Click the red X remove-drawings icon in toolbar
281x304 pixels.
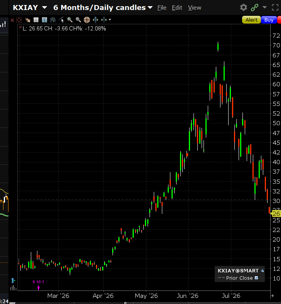pos(12,20)
